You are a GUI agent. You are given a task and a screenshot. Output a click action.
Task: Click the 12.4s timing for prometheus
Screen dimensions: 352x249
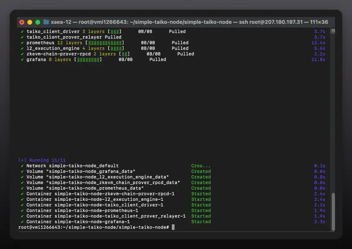click(x=318, y=43)
